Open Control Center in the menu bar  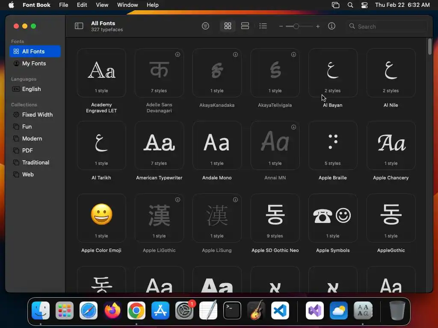click(x=364, y=5)
